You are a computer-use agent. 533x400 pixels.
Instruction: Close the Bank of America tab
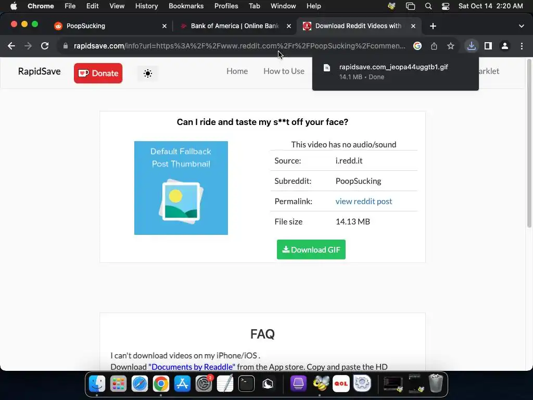coord(289,26)
